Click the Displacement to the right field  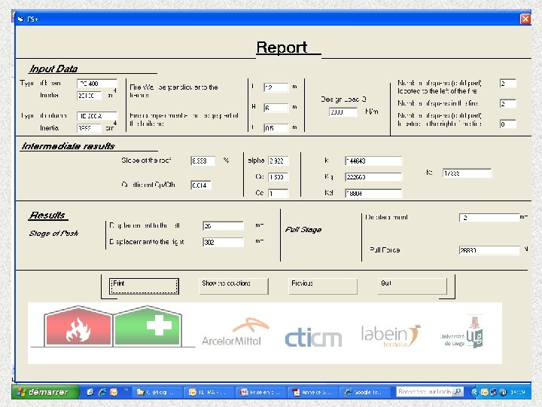pyautogui.click(x=224, y=242)
